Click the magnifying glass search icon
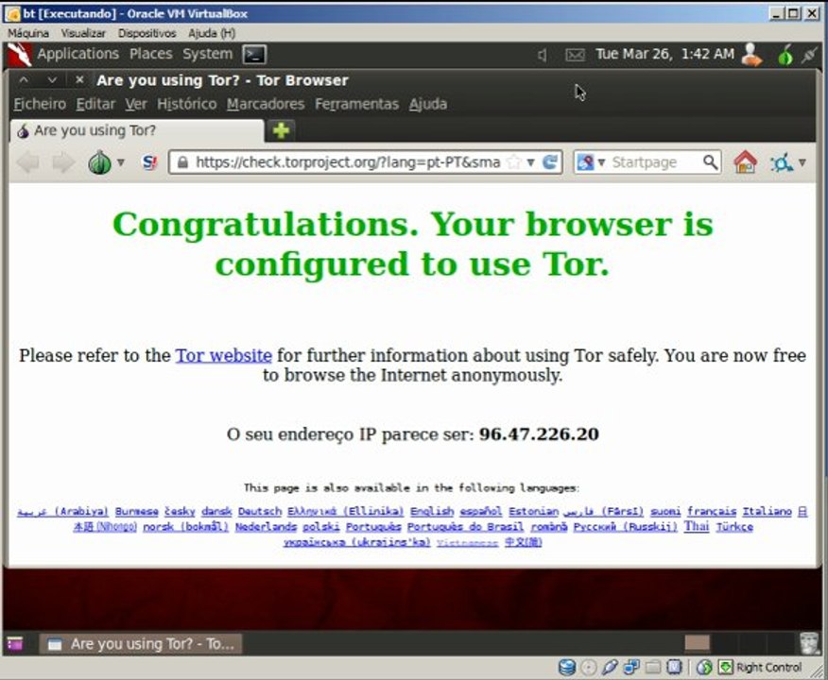 711,161
